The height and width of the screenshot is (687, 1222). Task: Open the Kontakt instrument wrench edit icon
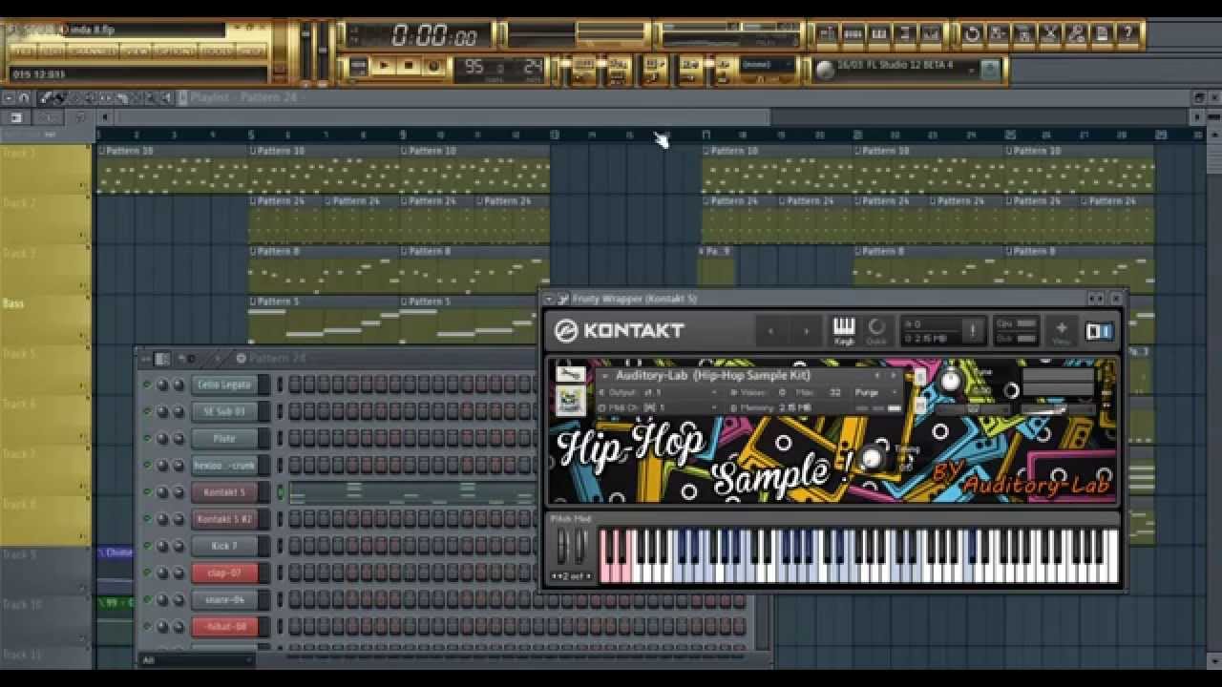[570, 375]
